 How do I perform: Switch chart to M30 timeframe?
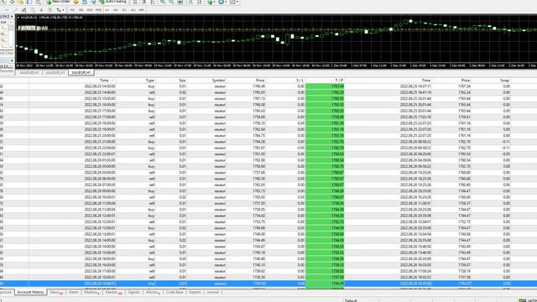pos(98,10)
